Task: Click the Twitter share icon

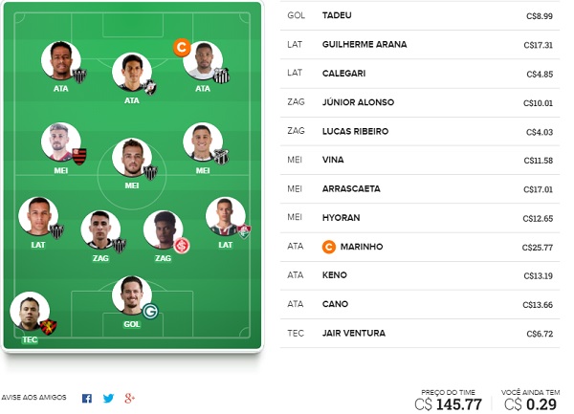Action: (108, 399)
